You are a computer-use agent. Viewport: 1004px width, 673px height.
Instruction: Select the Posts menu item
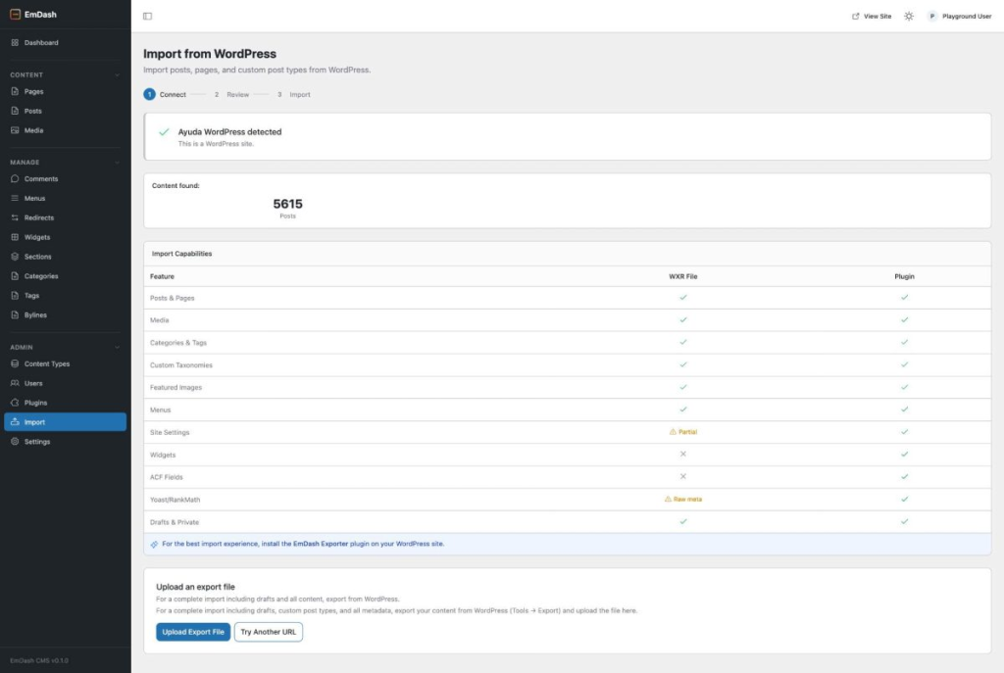(x=32, y=111)
